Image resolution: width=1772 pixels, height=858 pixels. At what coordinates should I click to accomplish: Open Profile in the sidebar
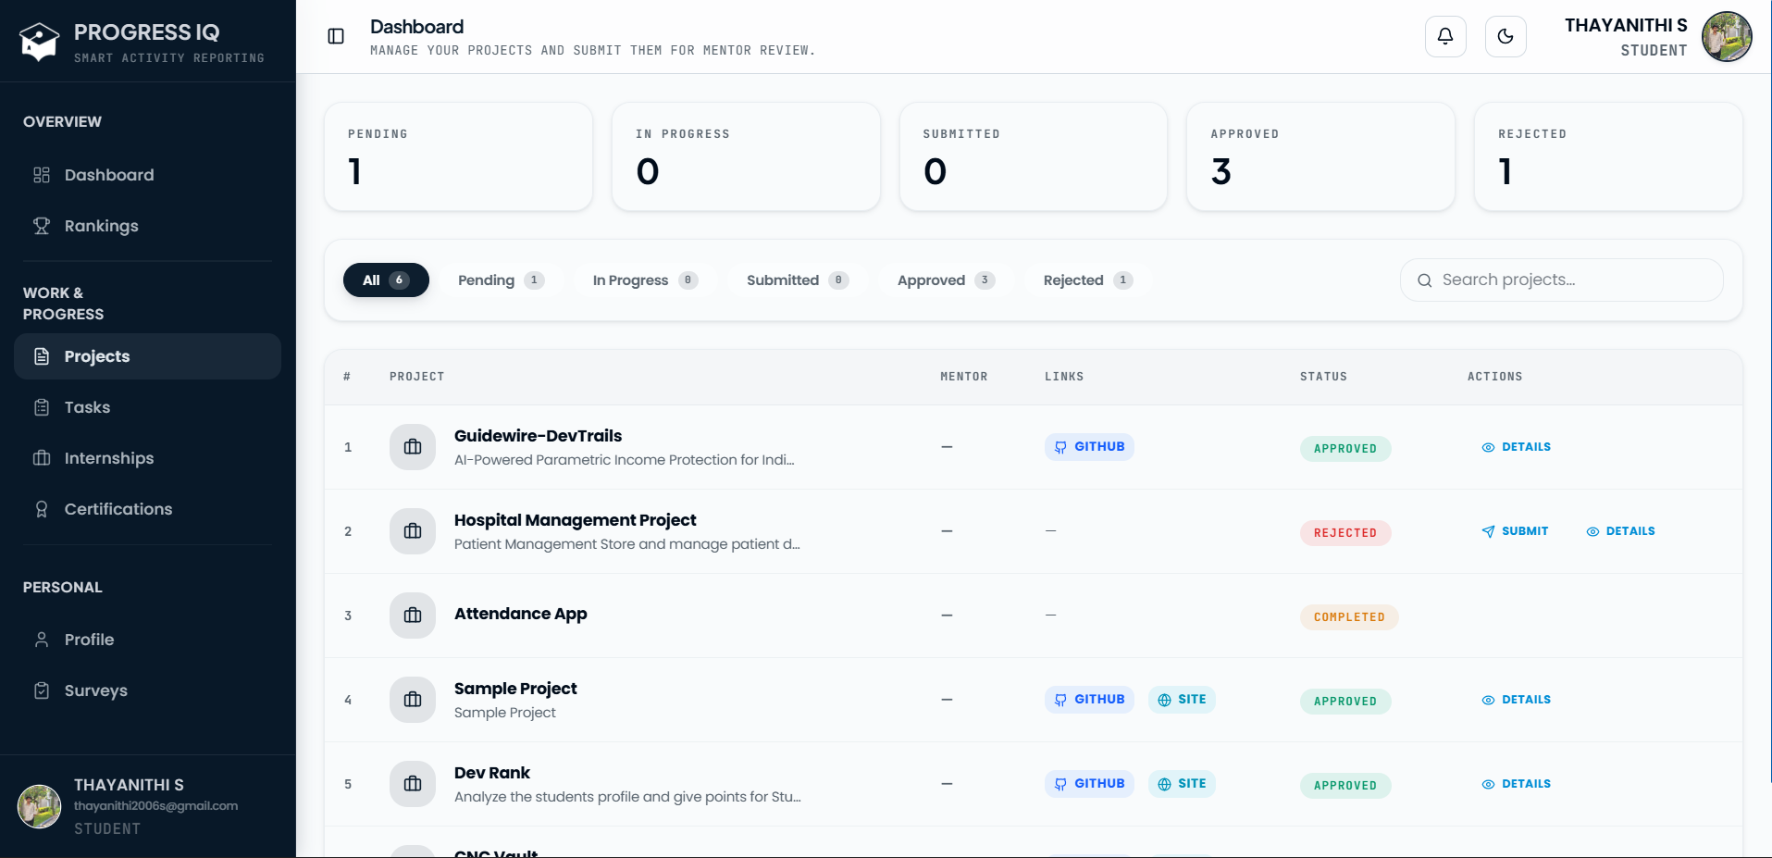[148, 640]
